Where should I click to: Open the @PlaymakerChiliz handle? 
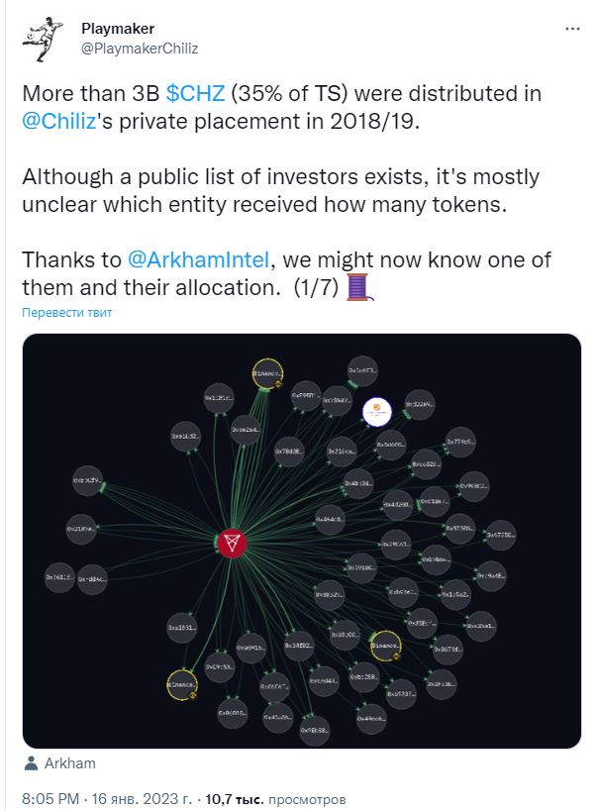(x=140, y=49)
